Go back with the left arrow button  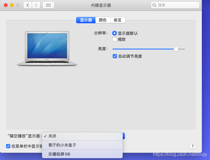click(x=27, y=5)
